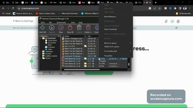This screenshot has width=193, height=108.
Task: Choose Stop Download from context menu
Action: (x=110, y=29)
